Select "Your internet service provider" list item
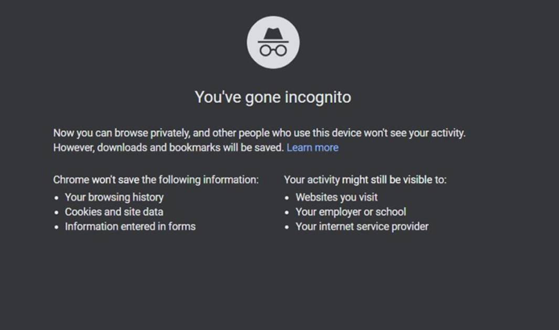 (x=362, y=226)
